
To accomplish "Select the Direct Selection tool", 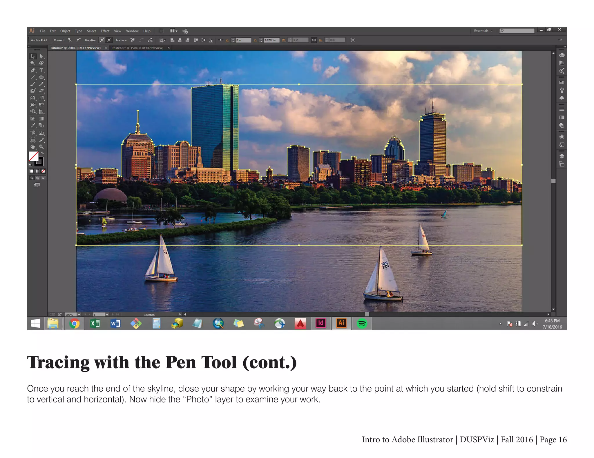I will point(41,56).
